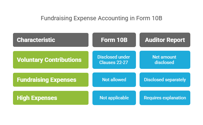Select the Auditor Report column header
Viewport: 203px width, 125px height.
165,40
